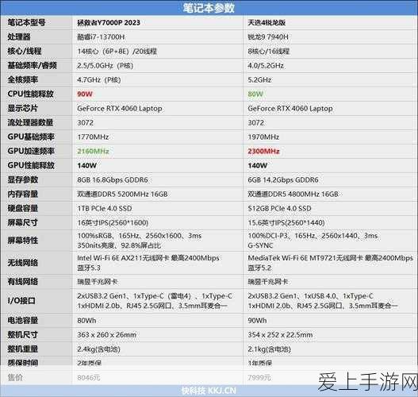Click the 1970MHz cell
Image resolution: width=418 pixels, height=397 pixels.
263,137
